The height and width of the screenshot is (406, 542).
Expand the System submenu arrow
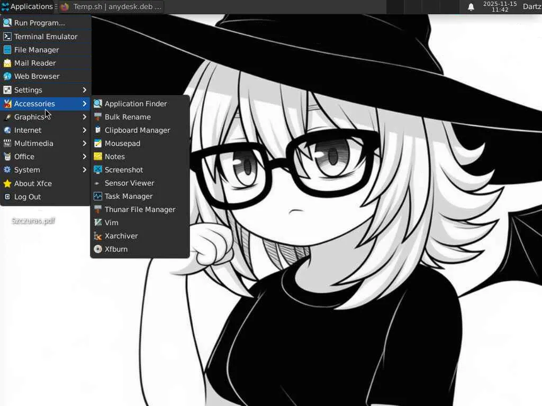pos(84,170)
